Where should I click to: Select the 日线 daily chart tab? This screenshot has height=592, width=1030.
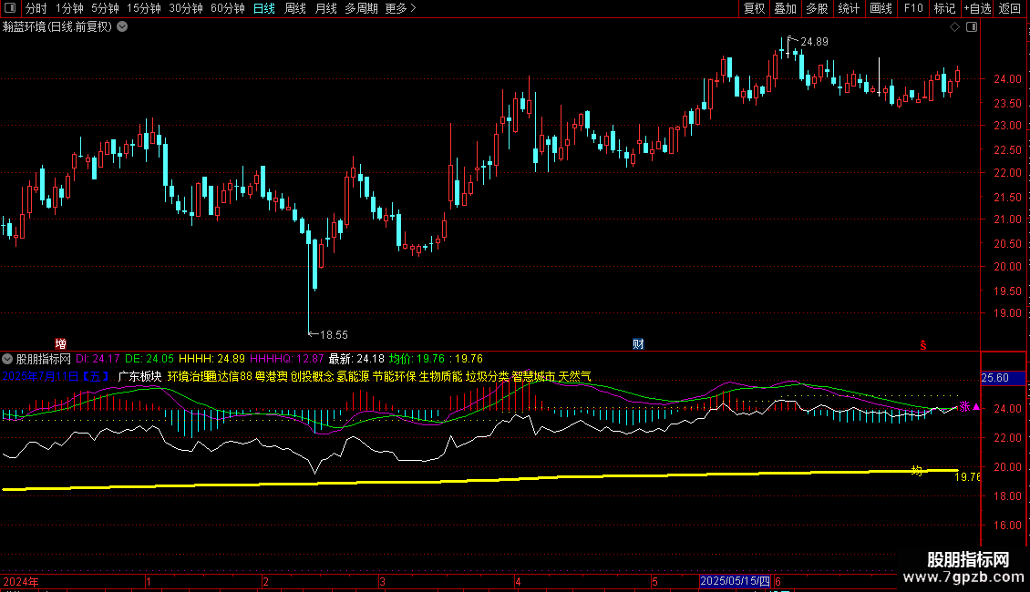(264, 8)
